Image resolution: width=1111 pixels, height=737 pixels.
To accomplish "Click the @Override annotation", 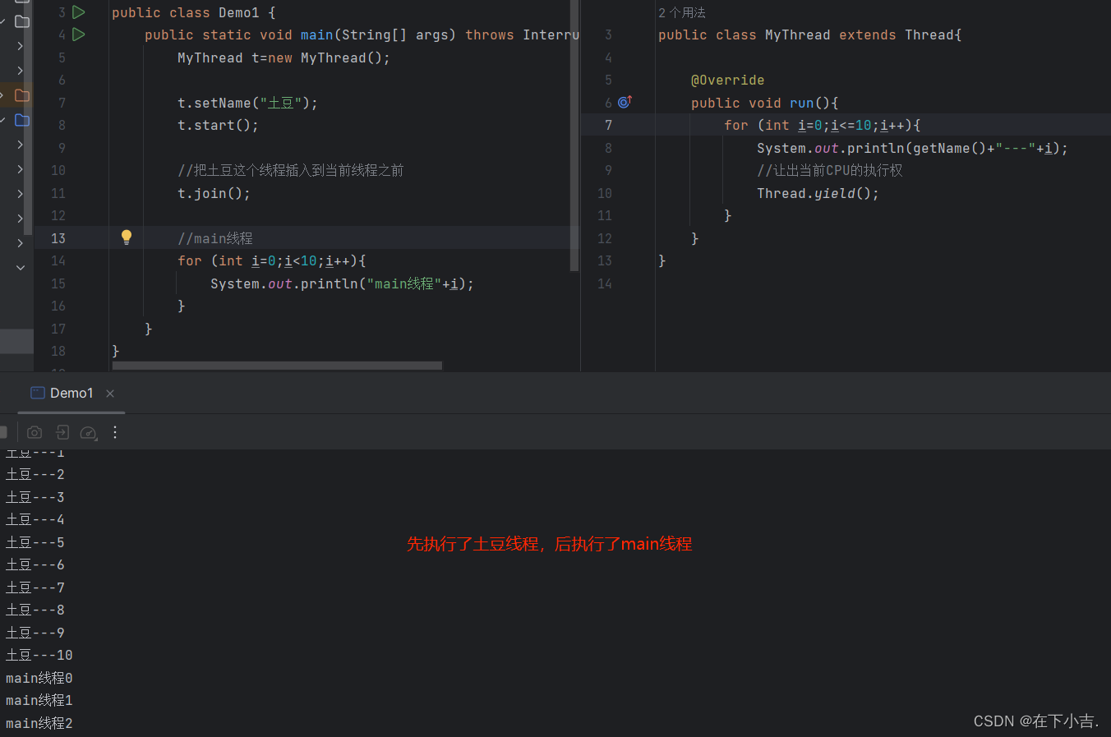I will coord(727,80).
